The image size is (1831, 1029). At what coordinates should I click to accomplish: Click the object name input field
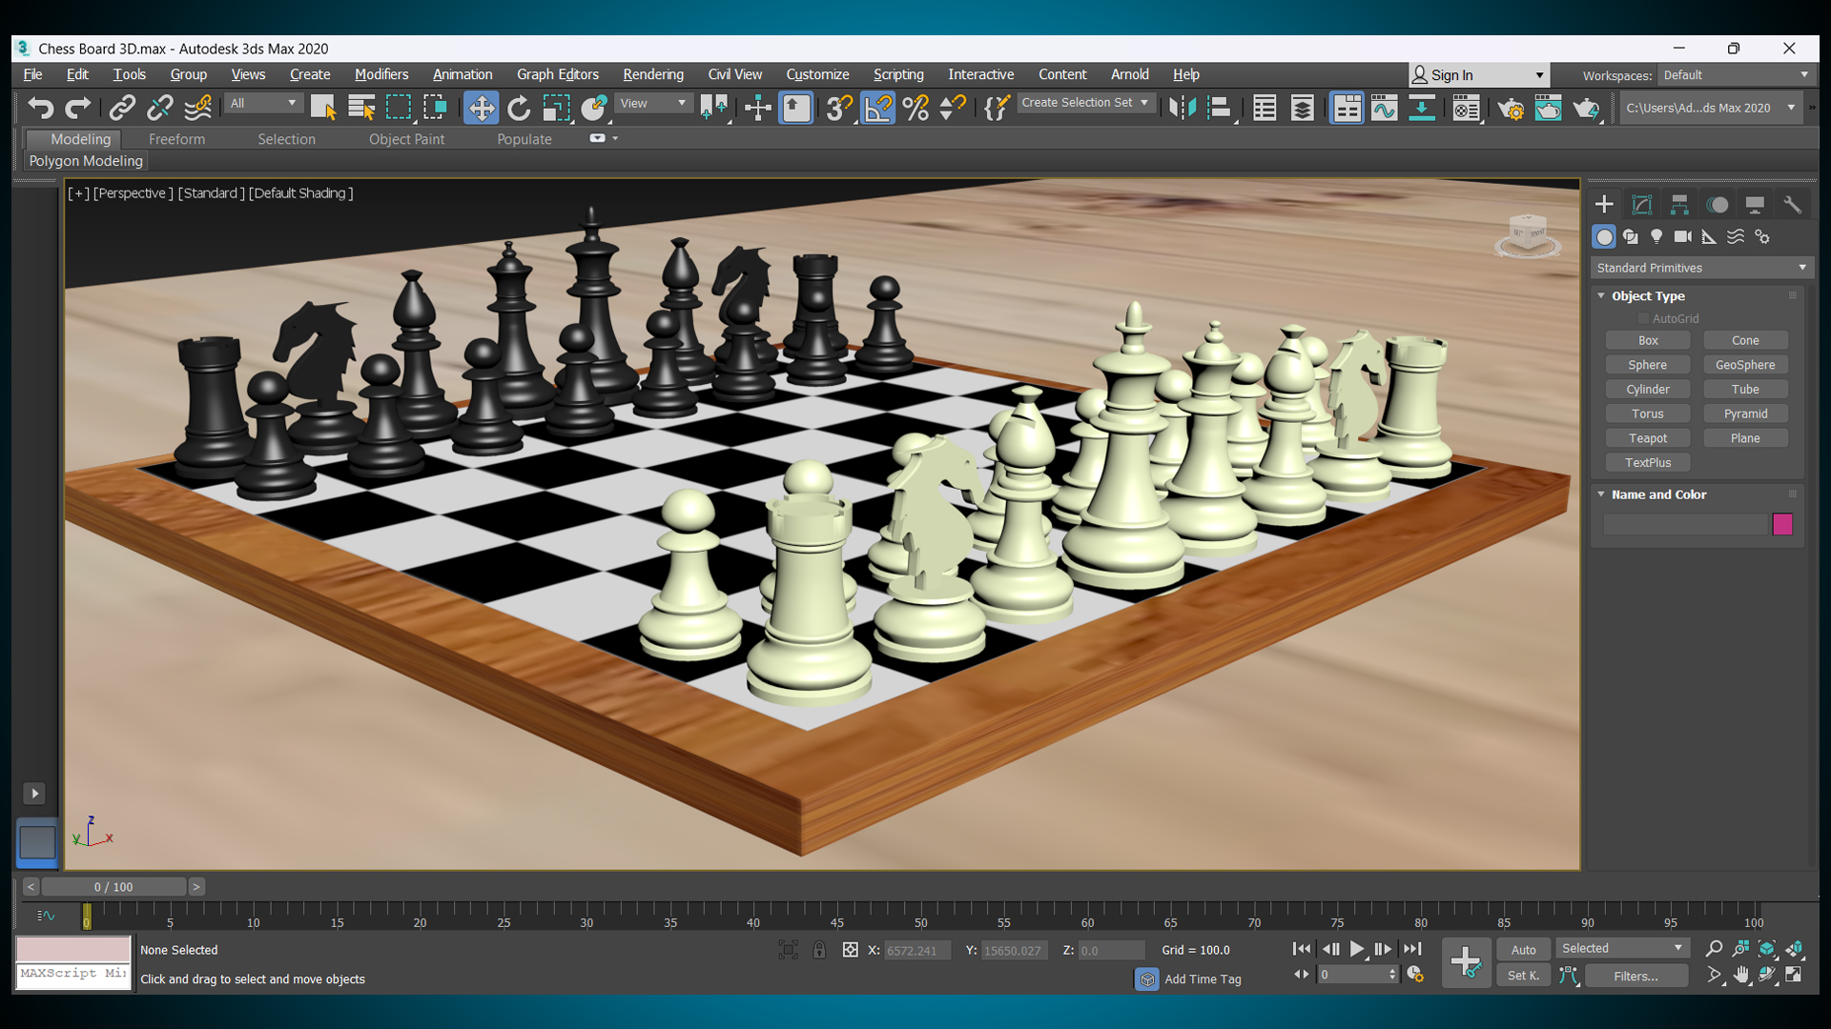click(x=1685, y=524)
